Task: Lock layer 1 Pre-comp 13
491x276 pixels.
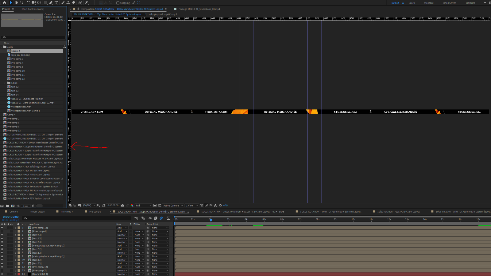Action: (12, 228)
